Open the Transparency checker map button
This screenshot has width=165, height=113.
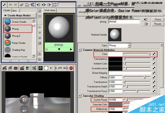[x=154, y=59]
